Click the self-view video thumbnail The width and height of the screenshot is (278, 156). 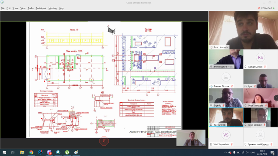[x=191, y=138]
